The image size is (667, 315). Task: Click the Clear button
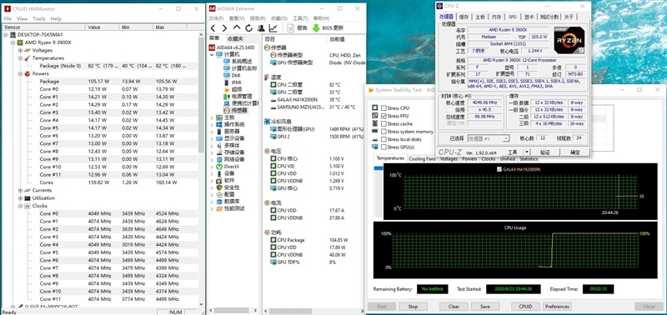coord(454,306)
